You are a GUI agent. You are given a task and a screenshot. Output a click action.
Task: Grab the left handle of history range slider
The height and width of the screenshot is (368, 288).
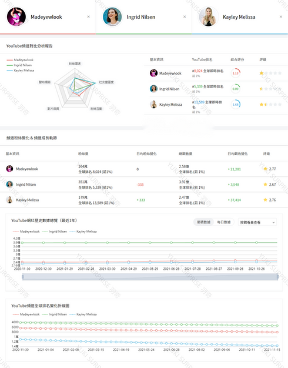[x=22, y=277]
